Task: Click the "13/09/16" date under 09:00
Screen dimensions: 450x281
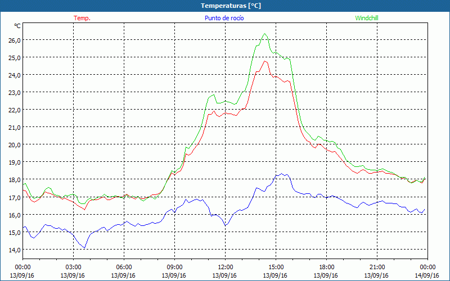Action: pyautogui.click(x=174, y=275)
